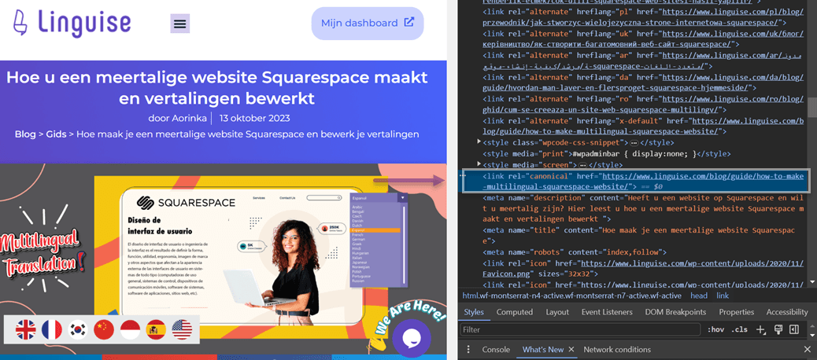
Task: Close the What's New tab
Action: [571, 349]
